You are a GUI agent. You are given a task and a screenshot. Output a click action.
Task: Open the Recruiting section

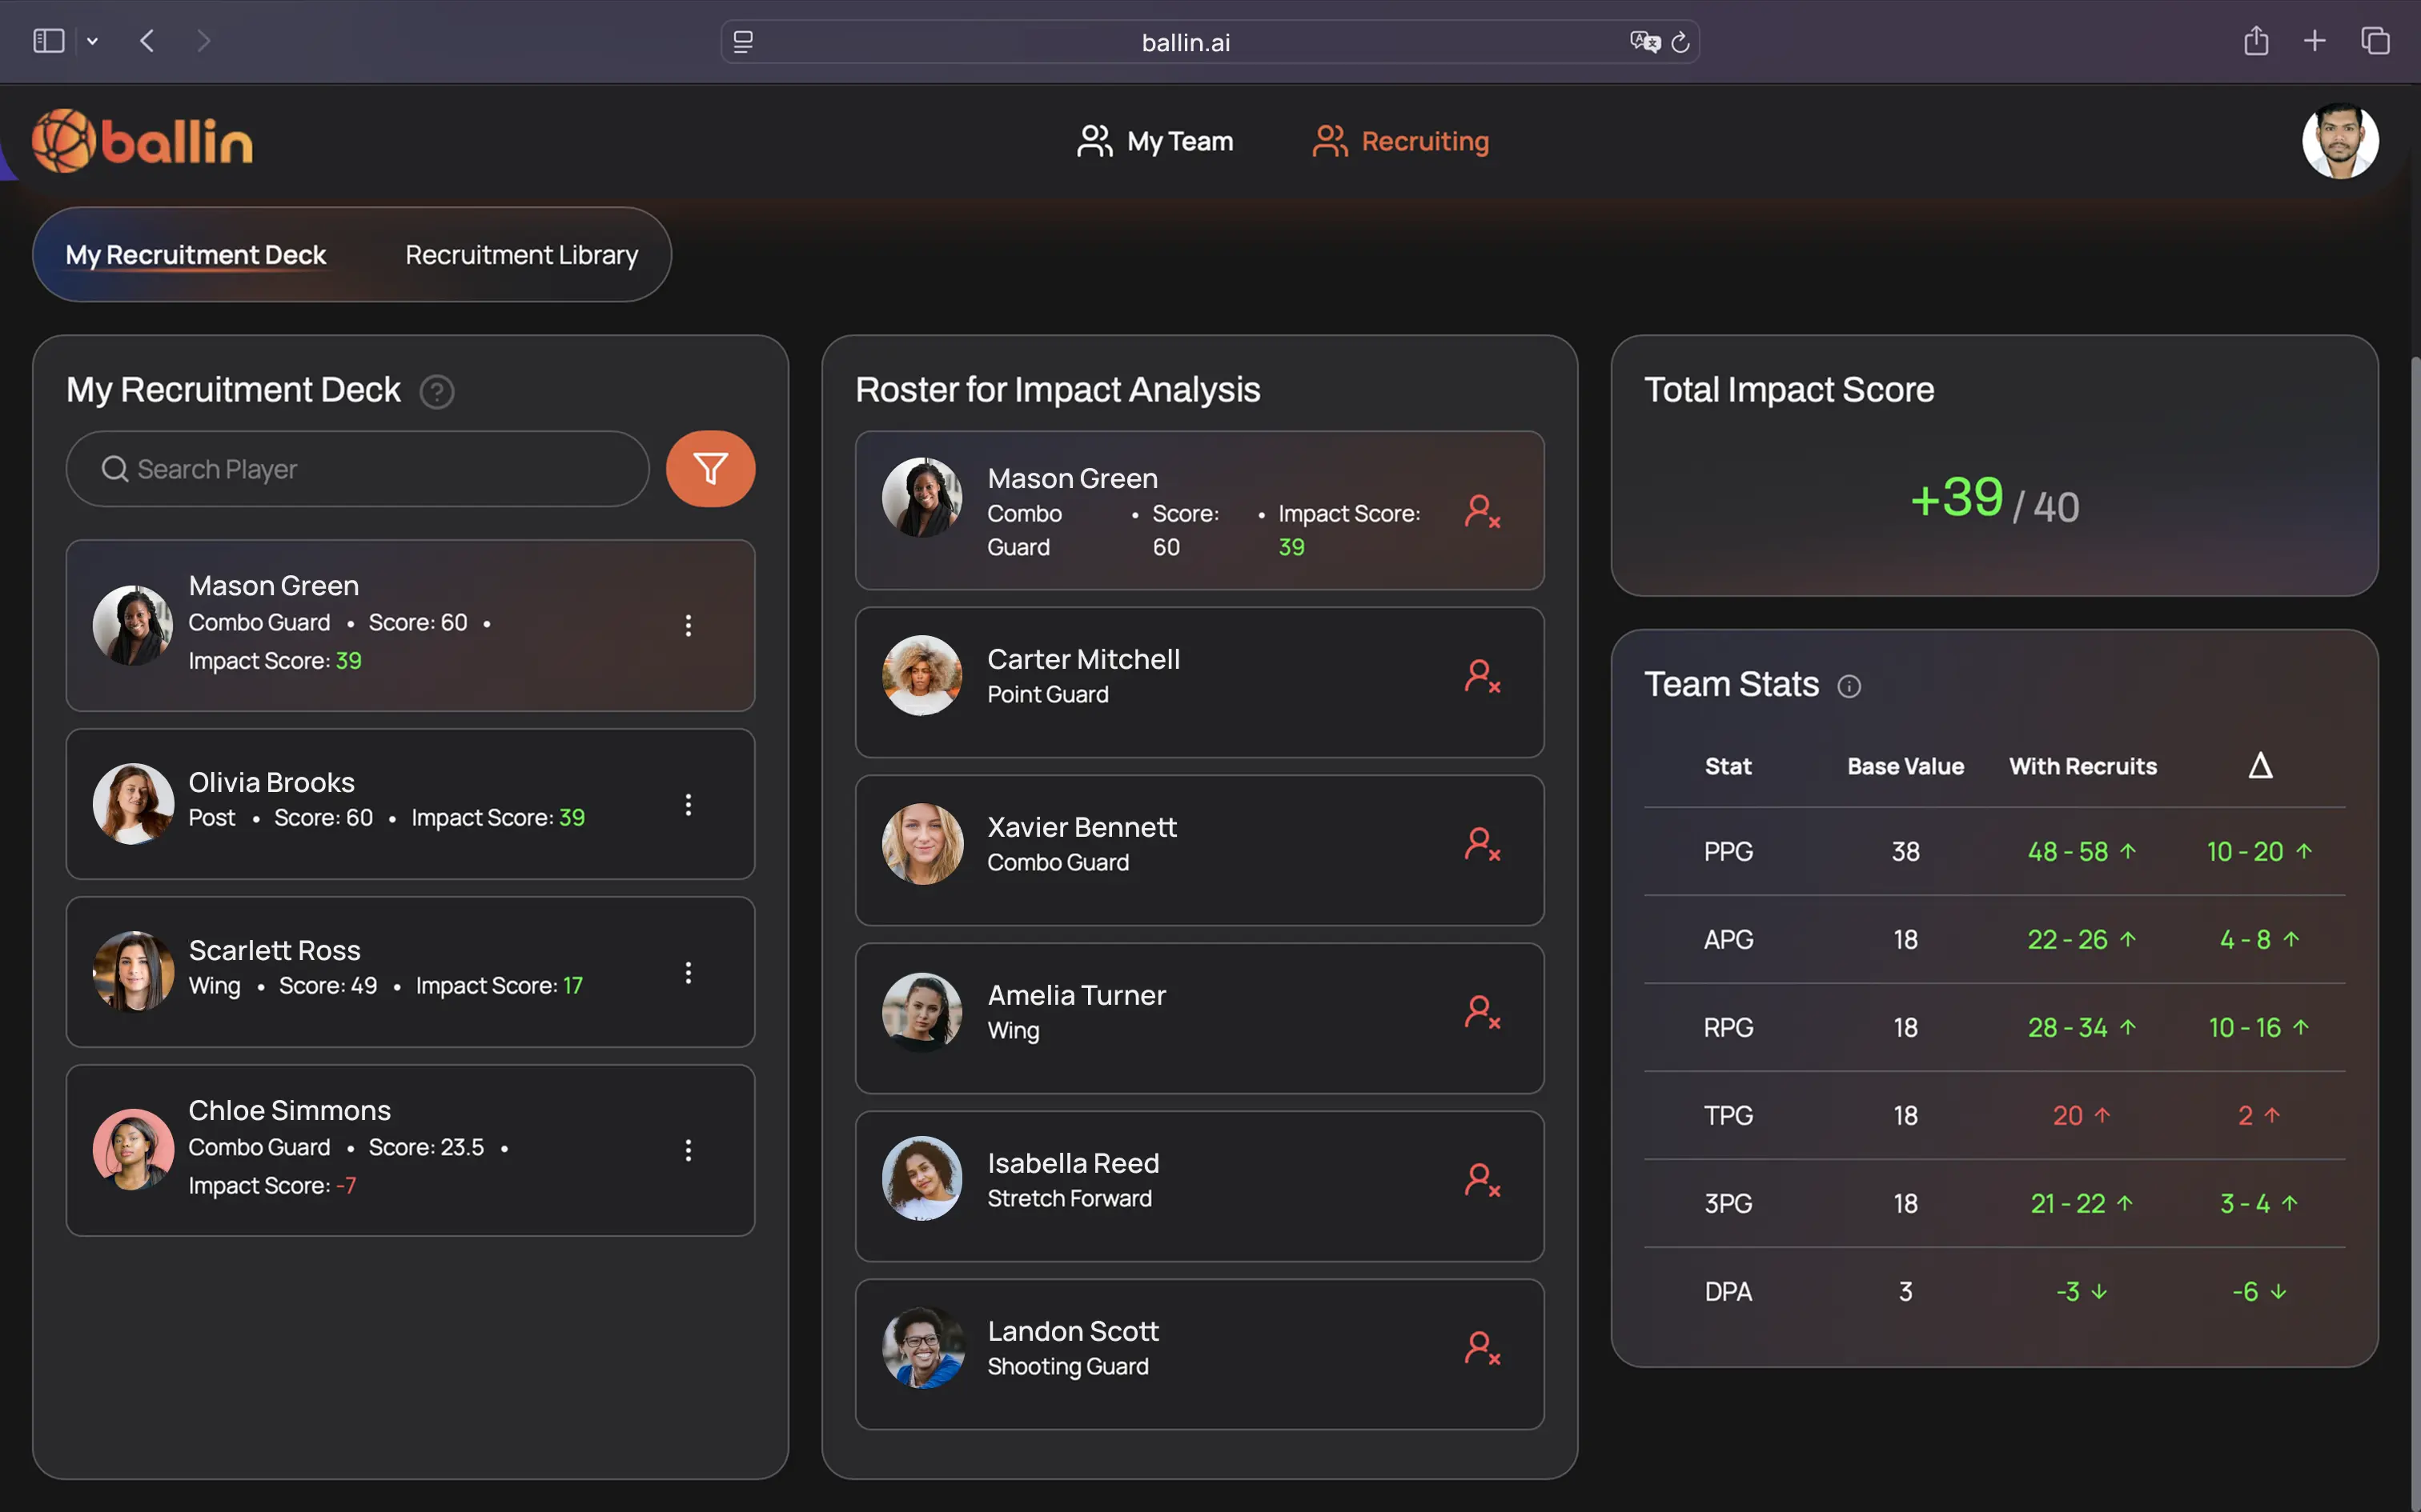tap(1400, 141)
